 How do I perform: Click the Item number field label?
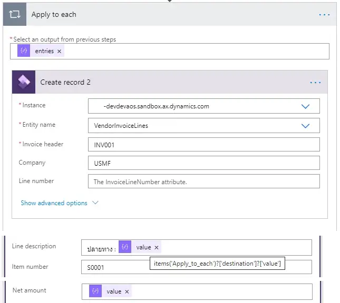pos(30,267)
